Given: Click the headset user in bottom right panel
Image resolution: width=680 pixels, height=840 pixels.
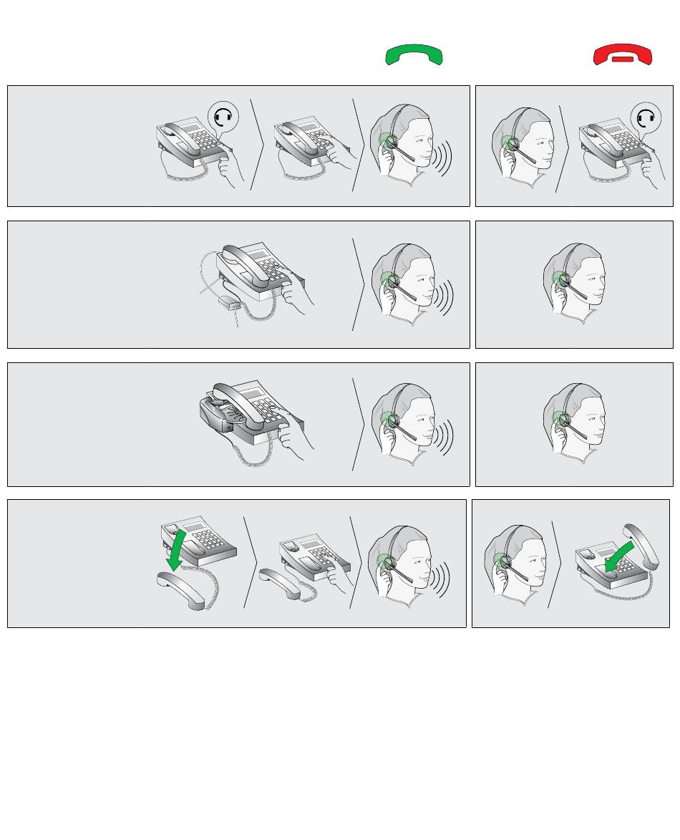Looking at the screenshot, I should tap(515, 566).
